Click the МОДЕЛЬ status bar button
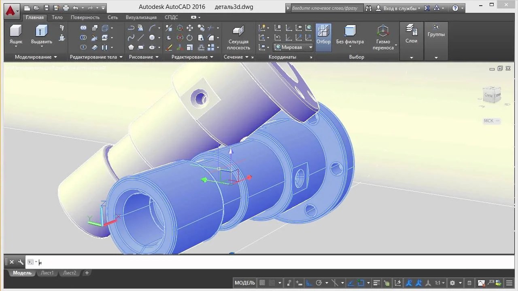 245,283
